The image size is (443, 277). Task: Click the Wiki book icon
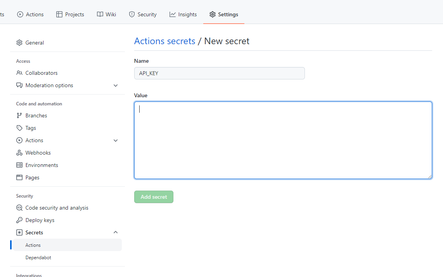coord(99,14)
